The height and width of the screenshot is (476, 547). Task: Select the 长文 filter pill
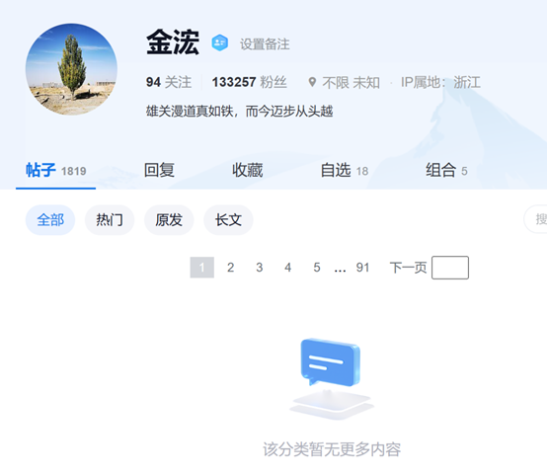[x=228, y=220]
